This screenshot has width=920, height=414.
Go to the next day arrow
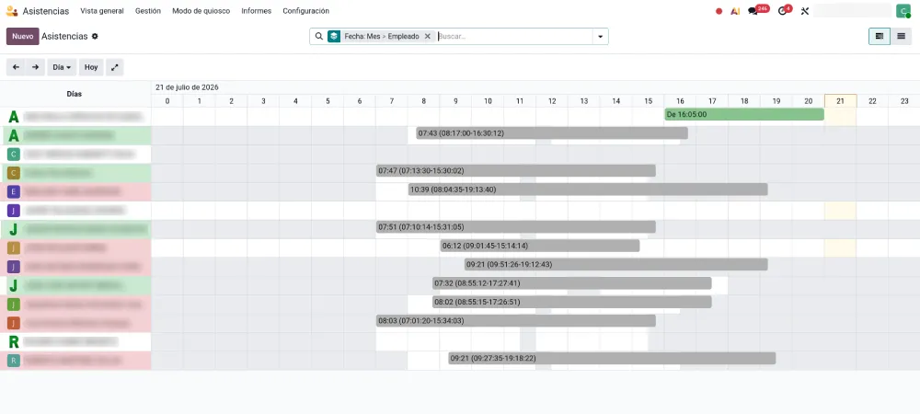[35, 67]
